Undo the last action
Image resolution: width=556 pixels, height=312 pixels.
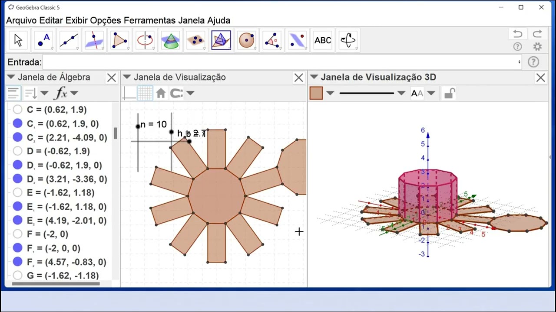click(x=517, y=34)
